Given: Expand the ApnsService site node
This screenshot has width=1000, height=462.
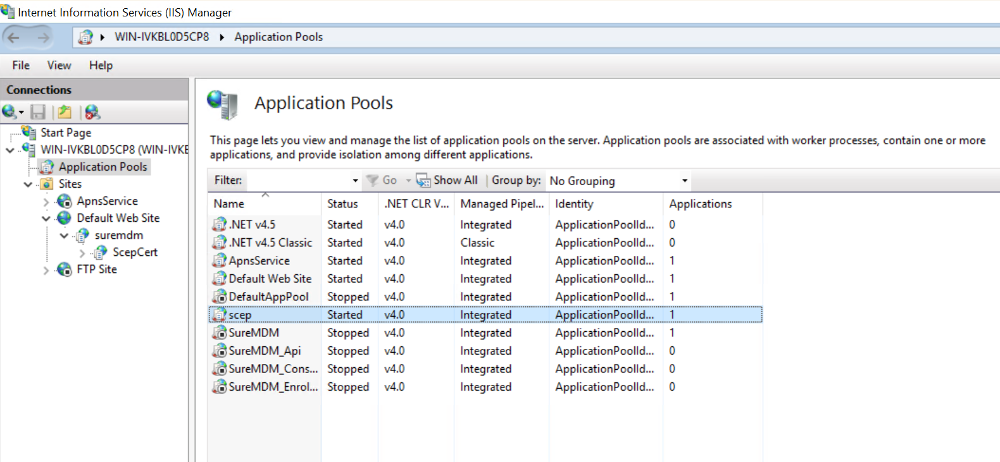Looking at the screenshot, I should click(46, 202).
